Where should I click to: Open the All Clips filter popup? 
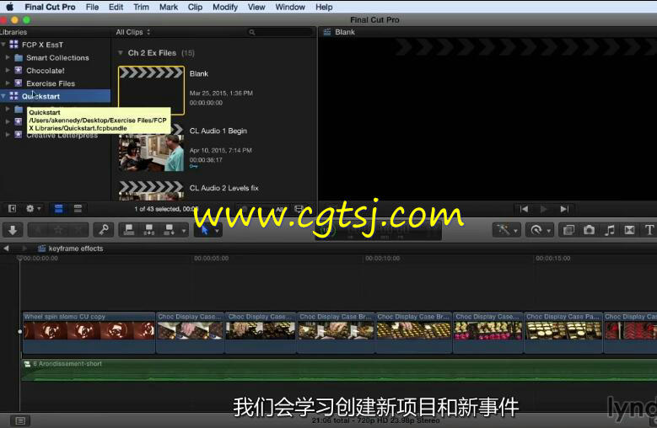pyautogui.click(x=132, y=32)
